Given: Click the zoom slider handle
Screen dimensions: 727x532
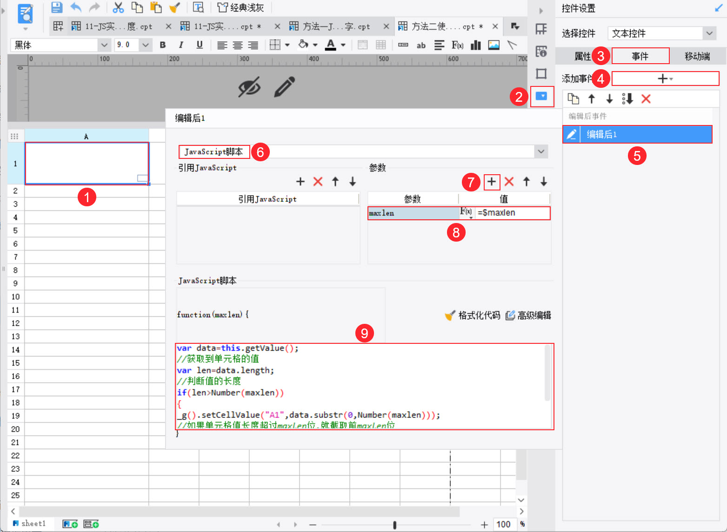Looking at the screenshot, I should click(394, 525).
